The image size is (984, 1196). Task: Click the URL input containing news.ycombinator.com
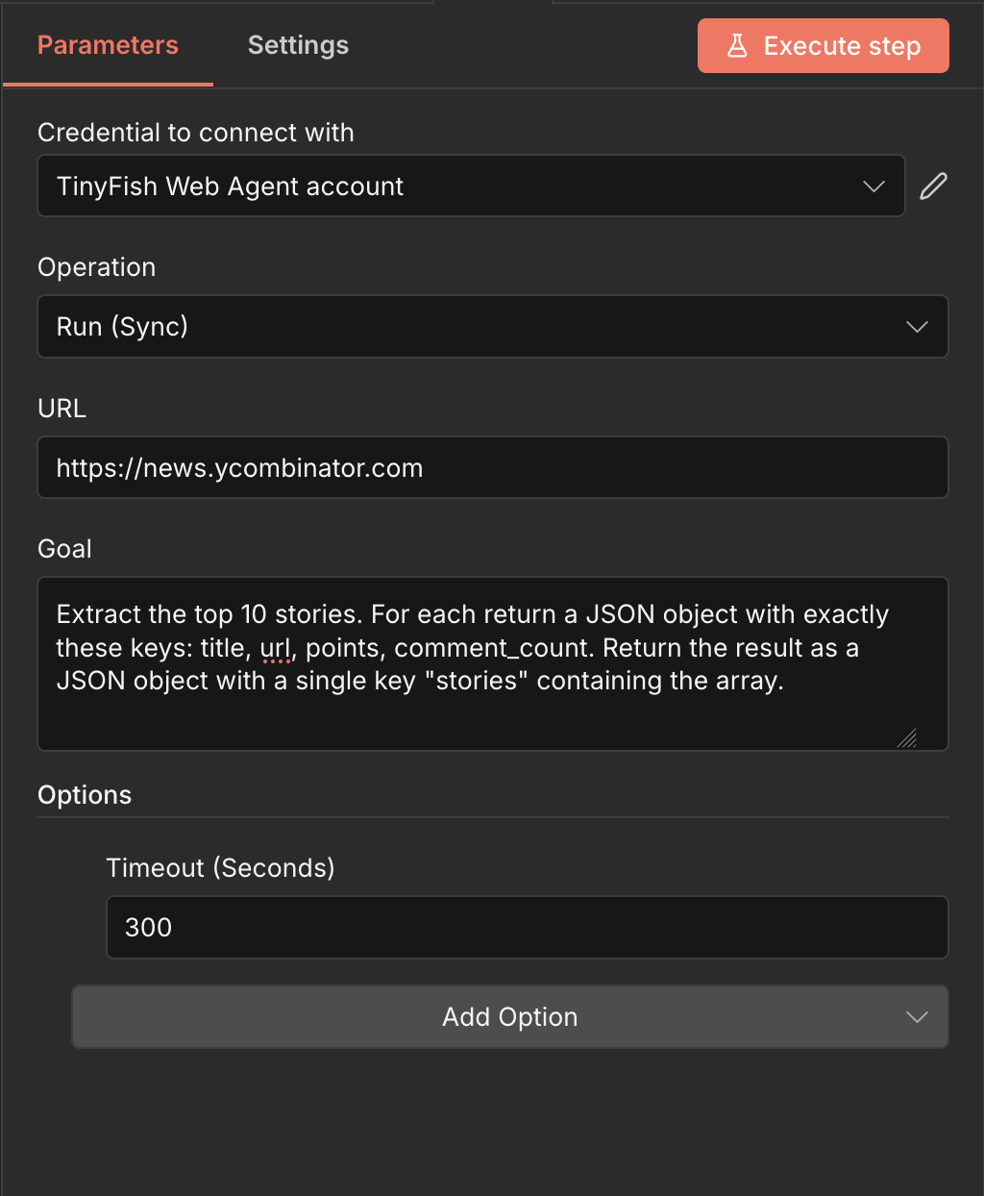pos(493,467)
